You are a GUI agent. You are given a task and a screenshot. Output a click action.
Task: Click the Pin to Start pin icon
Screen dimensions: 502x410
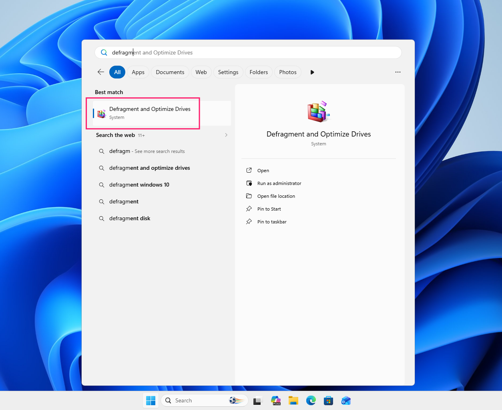point(249,209)
